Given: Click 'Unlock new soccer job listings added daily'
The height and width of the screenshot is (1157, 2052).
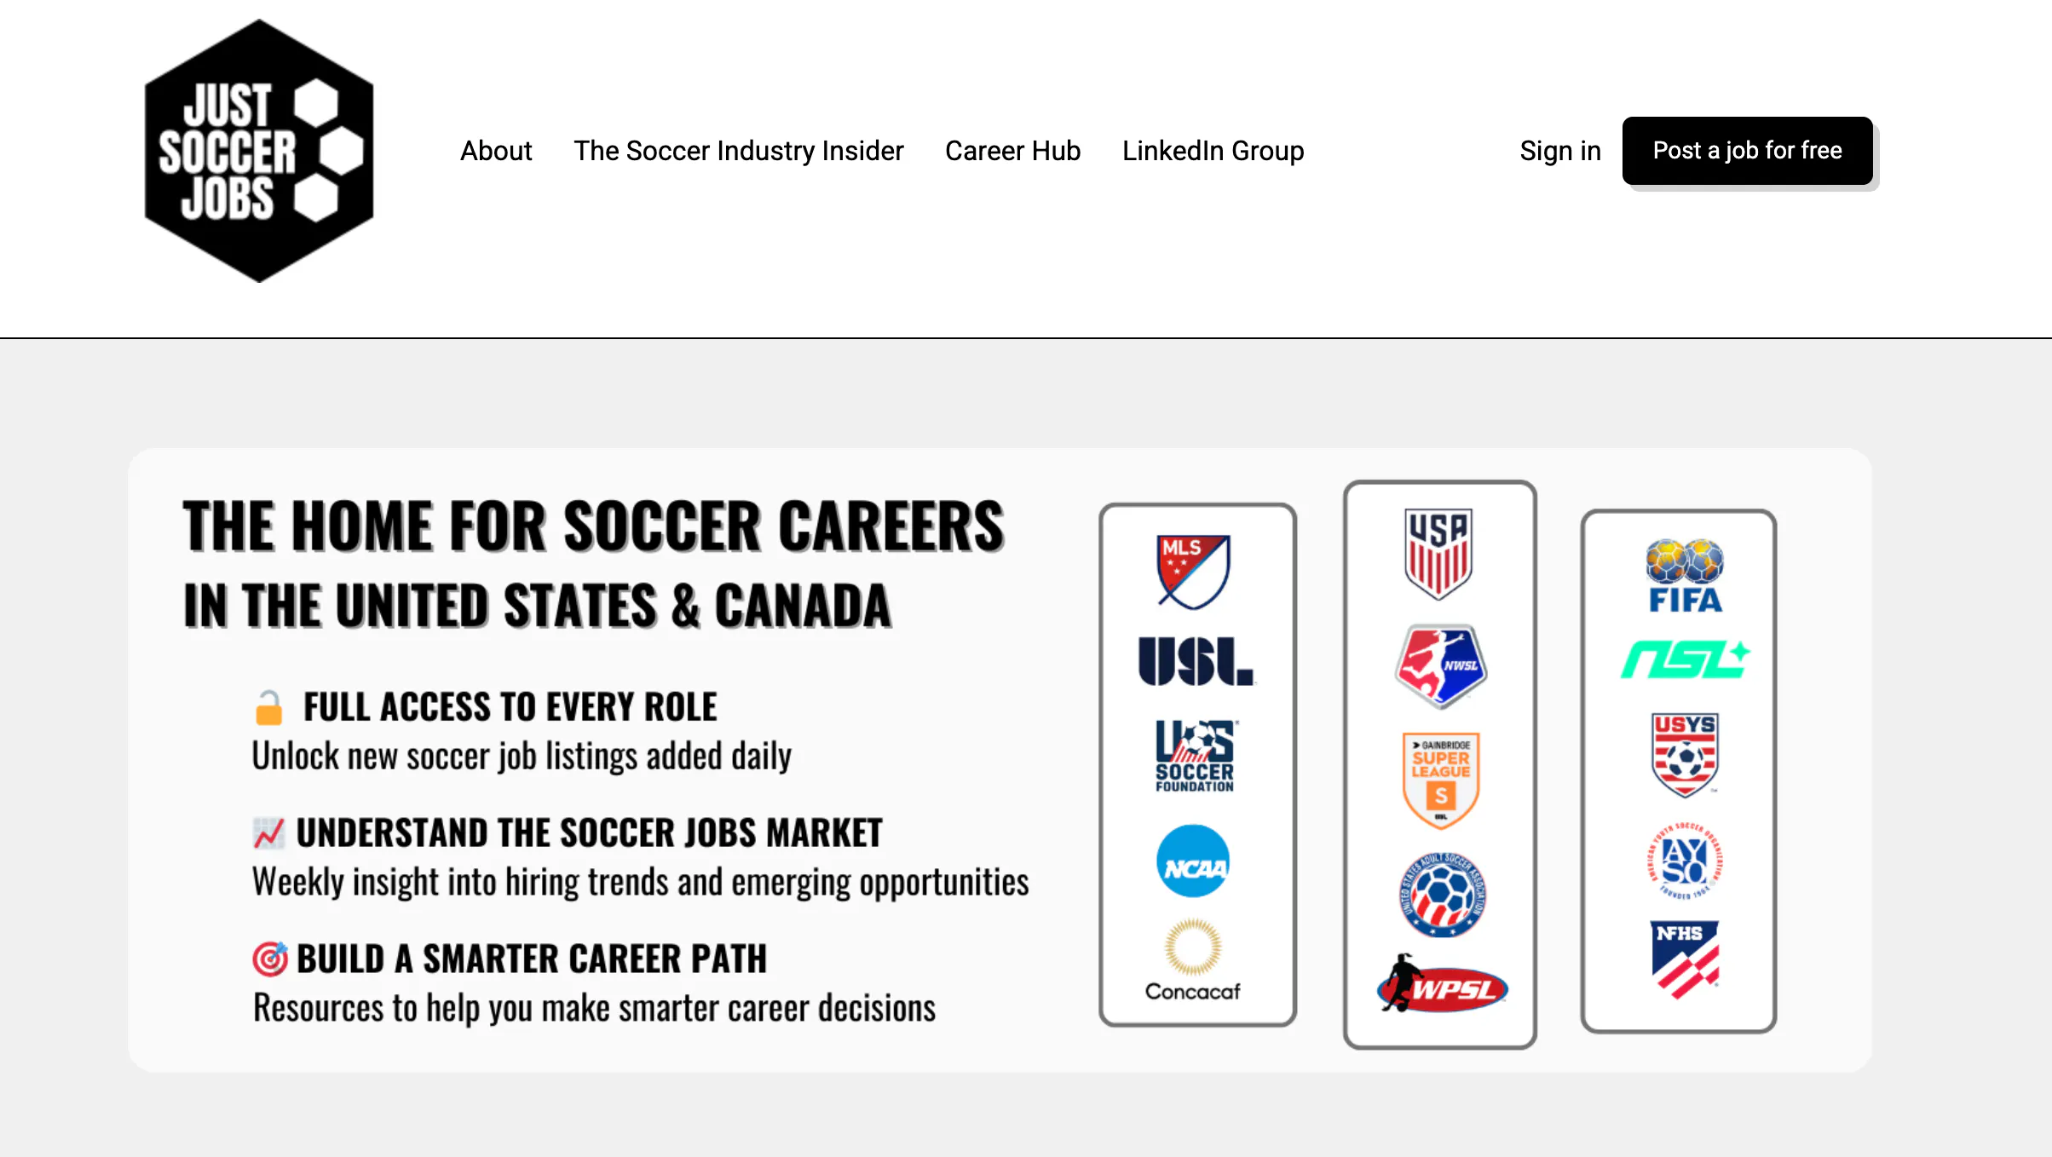Looking at the screenshot, I should (522, 757).
